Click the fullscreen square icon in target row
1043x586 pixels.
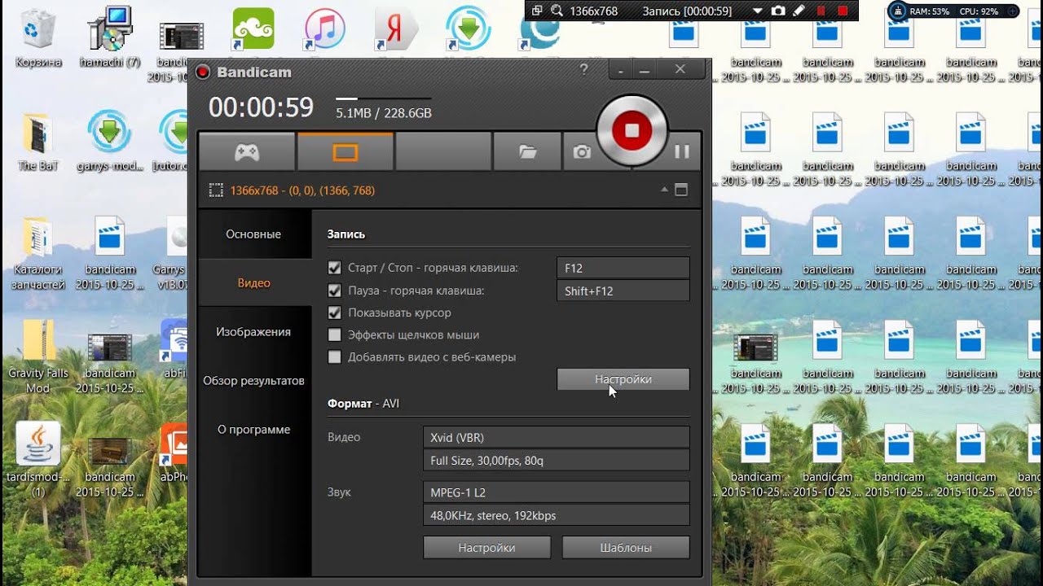tap(681, 190)
